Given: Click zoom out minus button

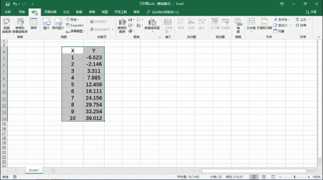Looking at the screenshot, I should pos(280,177).
